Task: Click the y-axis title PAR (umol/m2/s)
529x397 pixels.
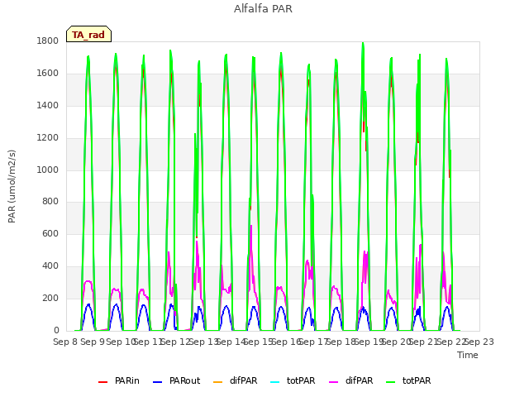Action: click(x=12, y=186)
